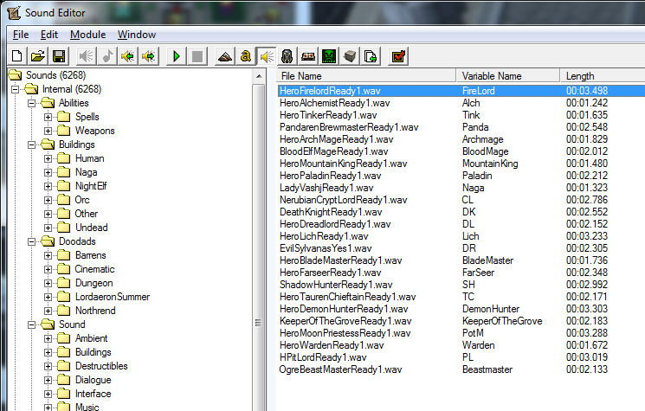645x411 pixels.
Task: Select PandarenBrewmasterReady1.wav in the list
Action: [349, 127]
